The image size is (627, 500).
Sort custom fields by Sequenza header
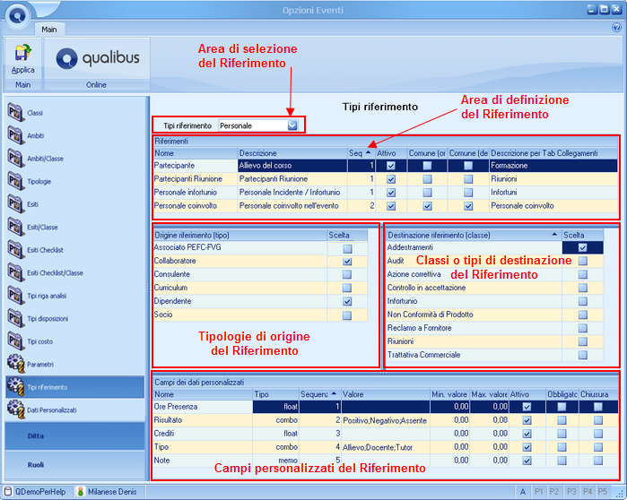tap(318, 394)
